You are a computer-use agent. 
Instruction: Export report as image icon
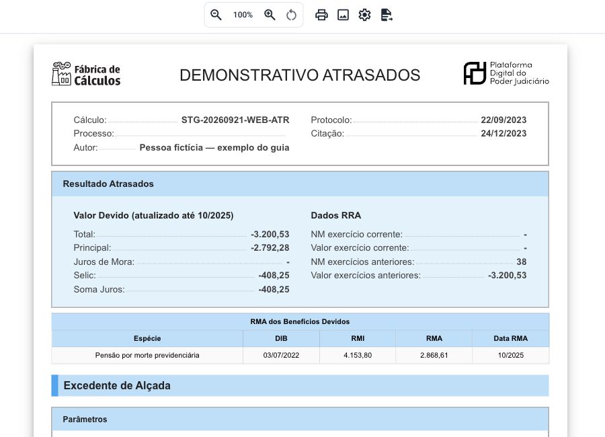click(343, 15)
